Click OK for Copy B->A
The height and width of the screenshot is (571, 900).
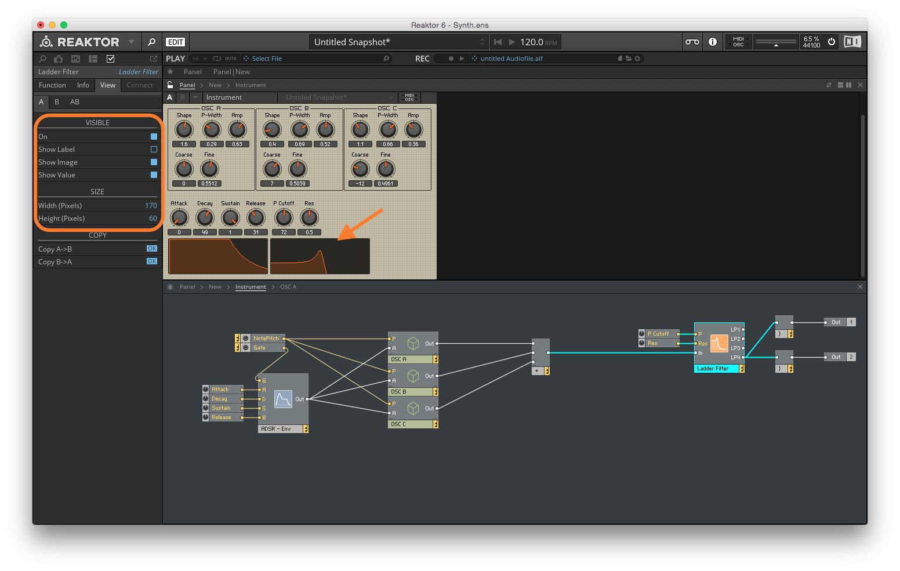[152, 261]
